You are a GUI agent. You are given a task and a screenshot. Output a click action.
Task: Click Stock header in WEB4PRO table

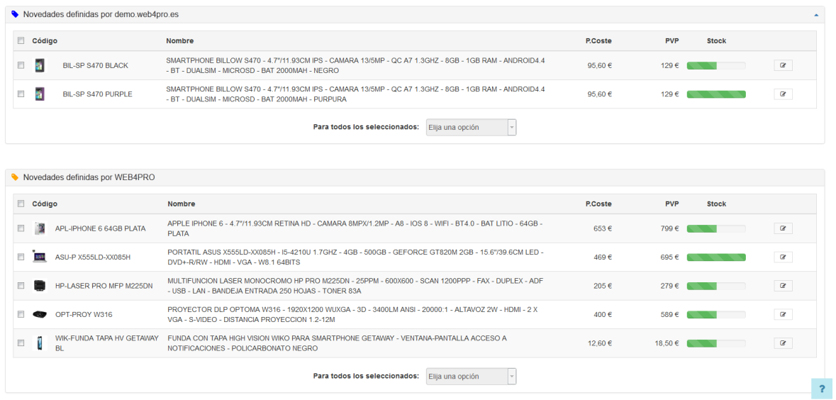point(717,204)
